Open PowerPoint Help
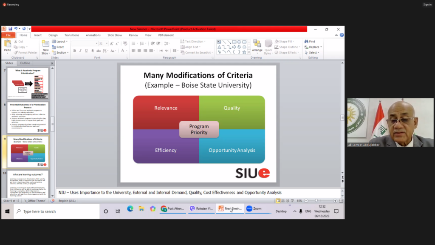This screenshot has width=435, height=245. pos(342,35)
